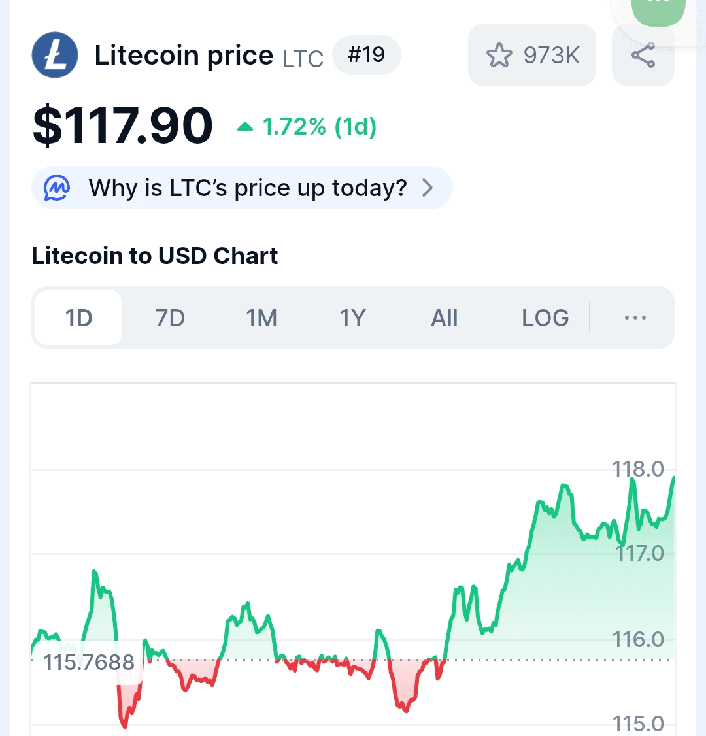The width and height of the screenshot is (706, 736).
Task: Click the 1.72% (1d) change label
Action: click(x=319, y=127)
